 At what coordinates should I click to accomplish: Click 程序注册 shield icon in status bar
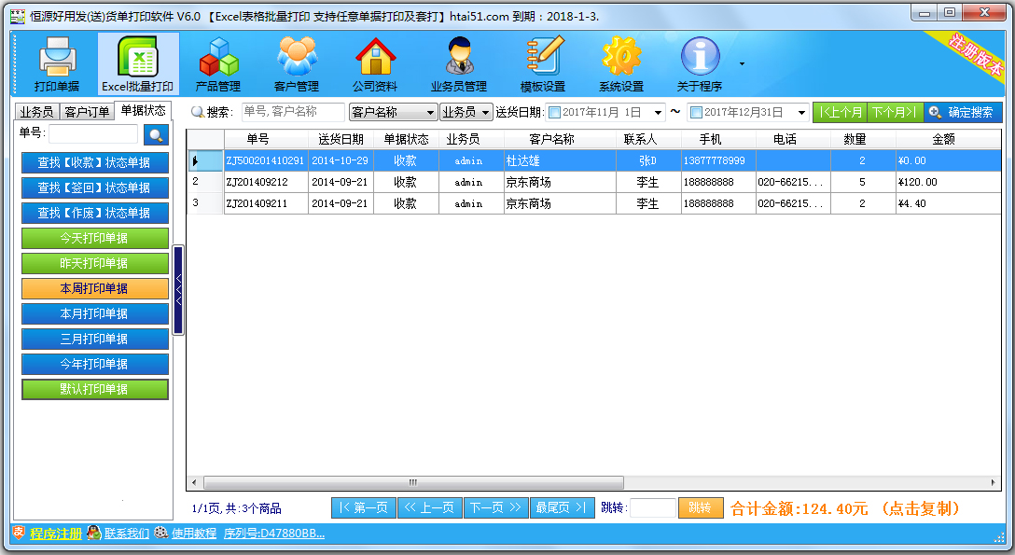pyautogui.click(x=19, y=533)
